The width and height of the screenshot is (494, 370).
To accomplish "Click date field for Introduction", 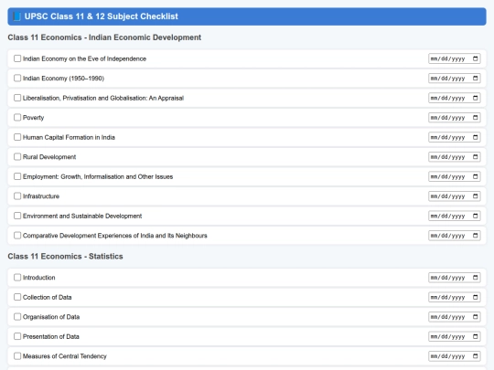I will 455,278.
